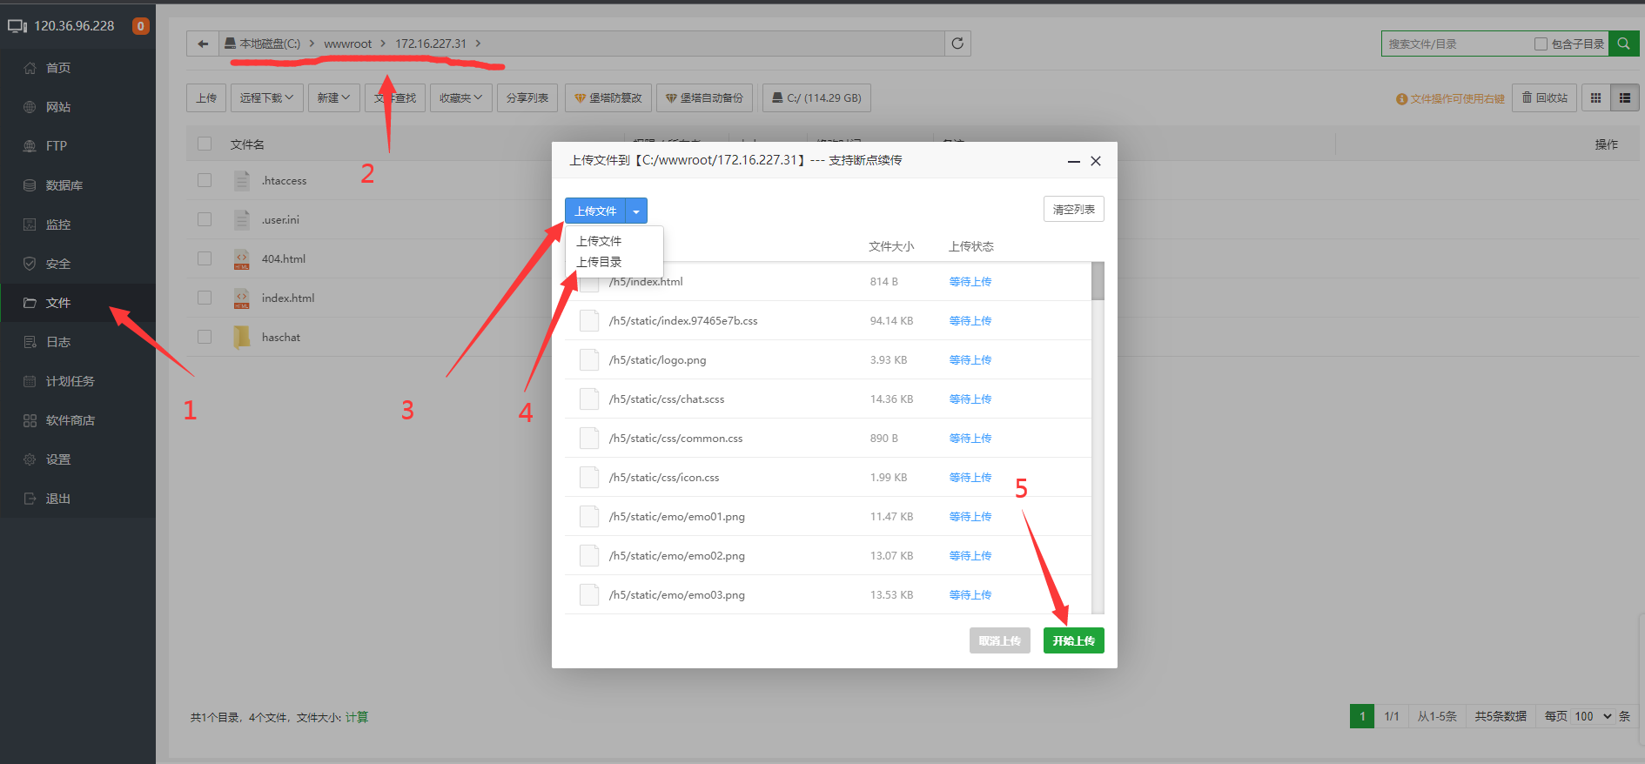The height and width of the screenshot is (764, 1645).
Task: Open 网站 globe icon in sidebar
Action: click(x=30, y=107)
